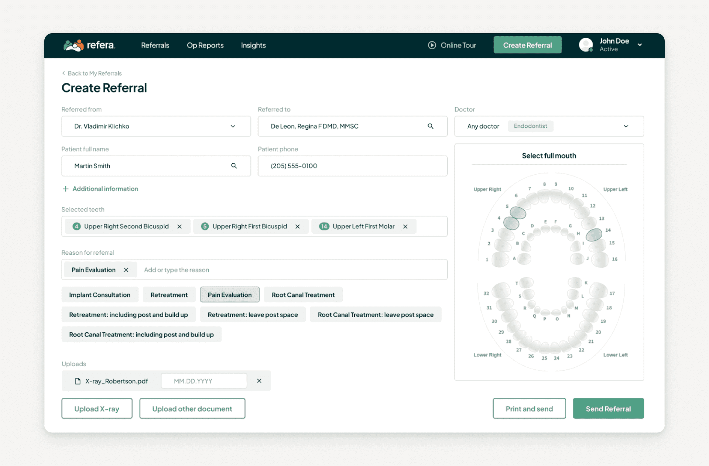Toggle the Root Canal Treatment reason chip
Viewport: 709px width, 466px height.
click(x=303, y=295)
